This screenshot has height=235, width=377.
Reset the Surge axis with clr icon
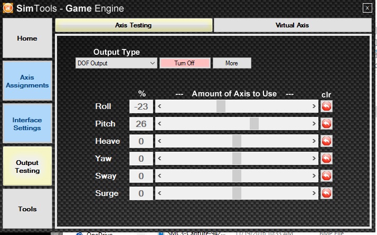[x=326, y=193]
